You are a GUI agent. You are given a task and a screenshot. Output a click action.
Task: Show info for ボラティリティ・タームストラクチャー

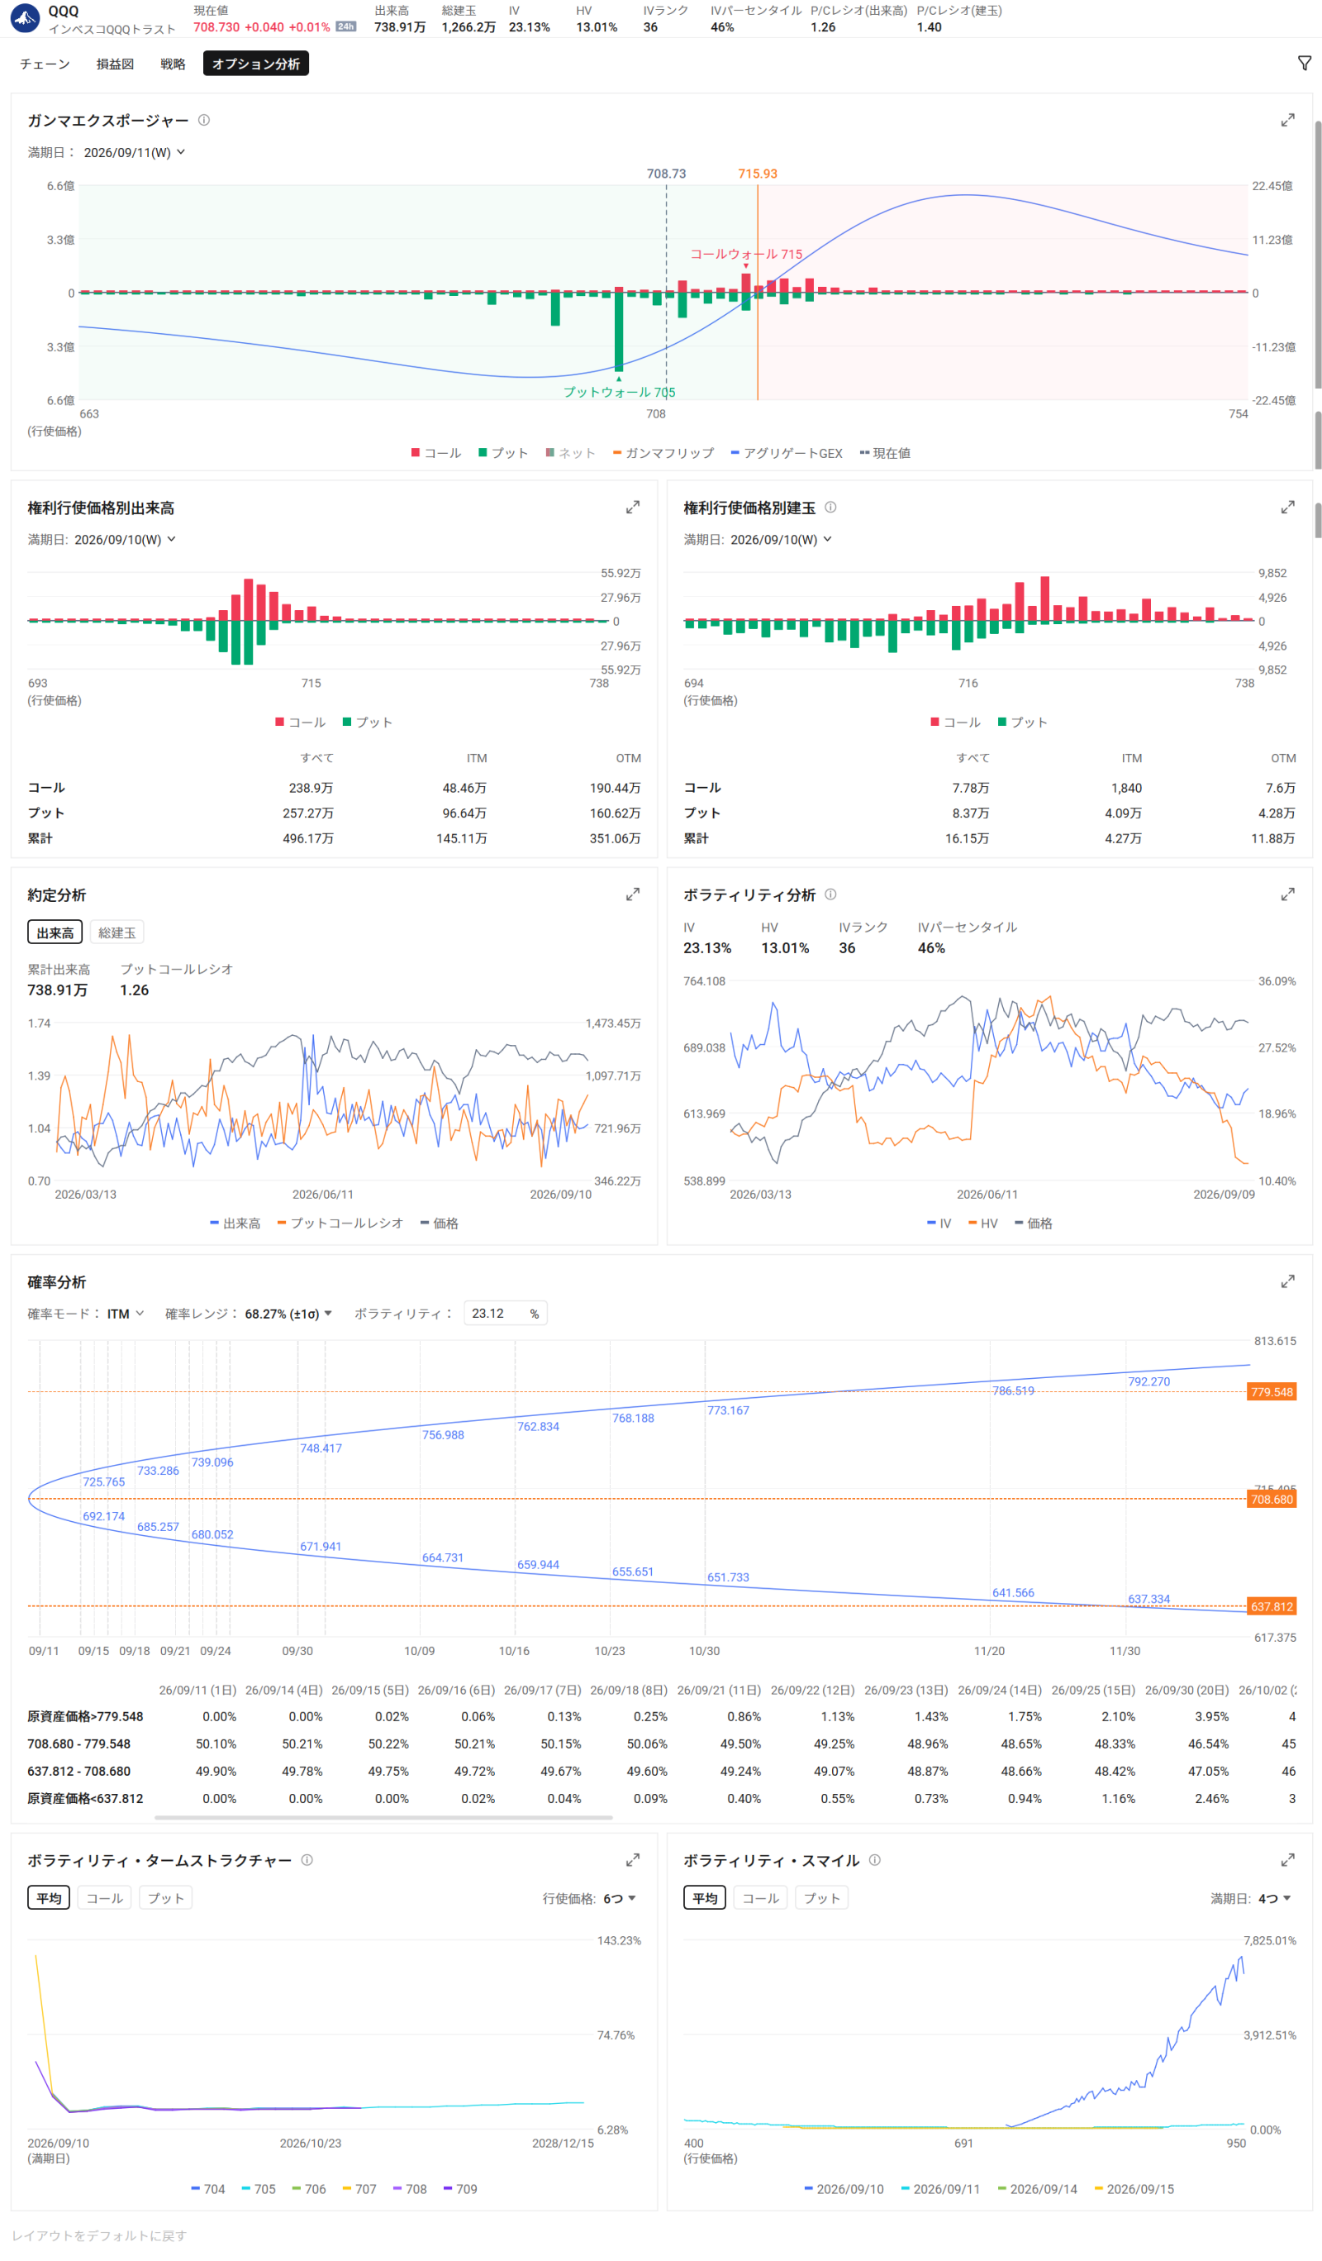pos(307,1861)
